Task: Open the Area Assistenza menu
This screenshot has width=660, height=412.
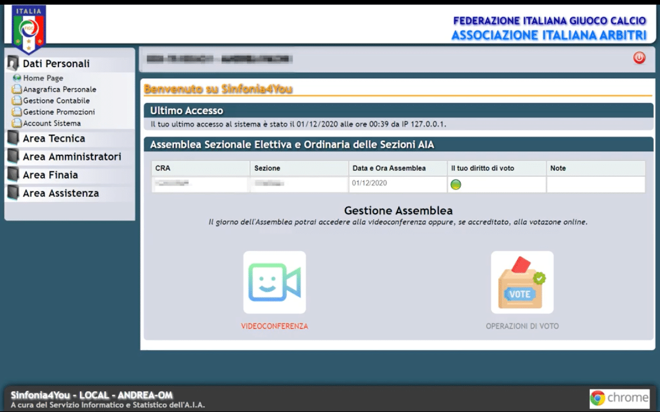Action: [x=60, y=194]
